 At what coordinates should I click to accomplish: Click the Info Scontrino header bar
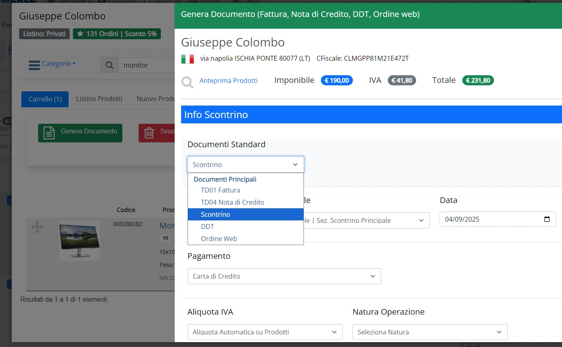(371, 114)
